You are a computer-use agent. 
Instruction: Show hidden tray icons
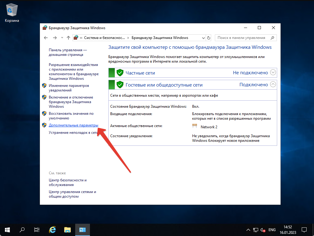[248, 230]
